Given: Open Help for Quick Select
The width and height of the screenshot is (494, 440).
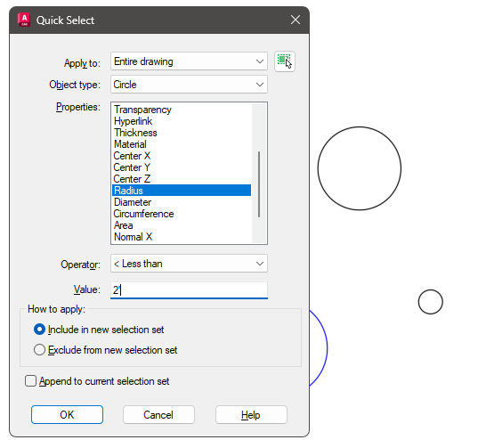Looking at the screenshot, I should tap(251, 415).
